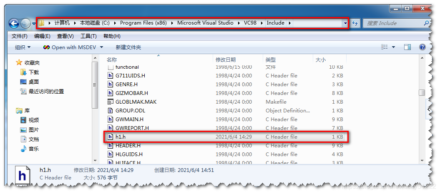Image resolution: width=440 pixels, height=194 pixels.
Task: Sort by the Date Modified (修改日期) column
Action: click(226, 60)
